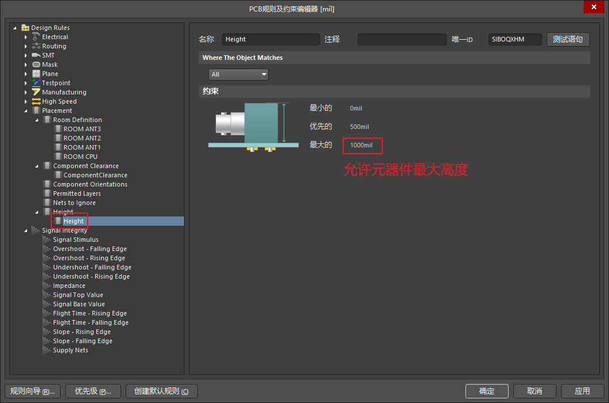
Task: Click the Electrical rules category icon
Action: pyautogui.click(x=36, y=37)
